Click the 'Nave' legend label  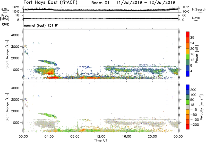[x=196, y=18]
